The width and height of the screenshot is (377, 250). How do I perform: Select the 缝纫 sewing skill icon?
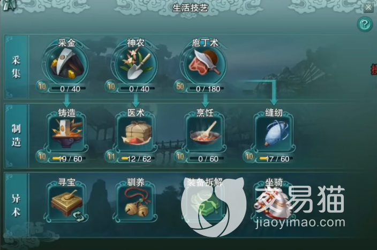pyautogui.click(x=274, y=133)
